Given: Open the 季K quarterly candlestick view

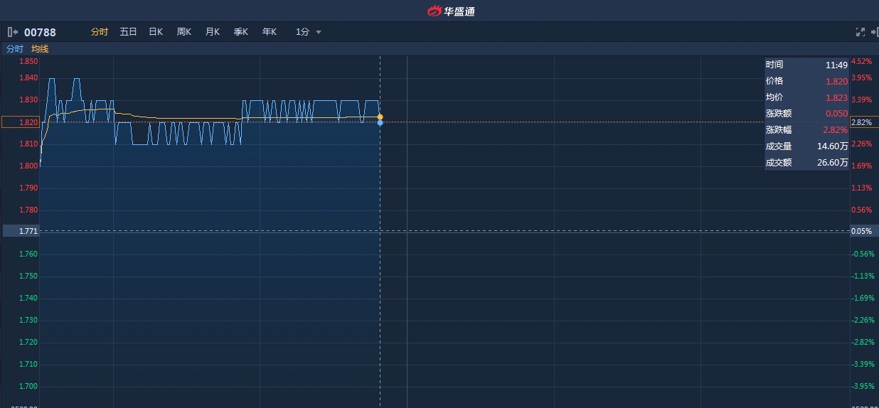Looking at the screenshot, I should coord(241,32).
